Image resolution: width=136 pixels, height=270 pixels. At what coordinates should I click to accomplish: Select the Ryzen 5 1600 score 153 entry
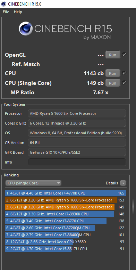66,200
